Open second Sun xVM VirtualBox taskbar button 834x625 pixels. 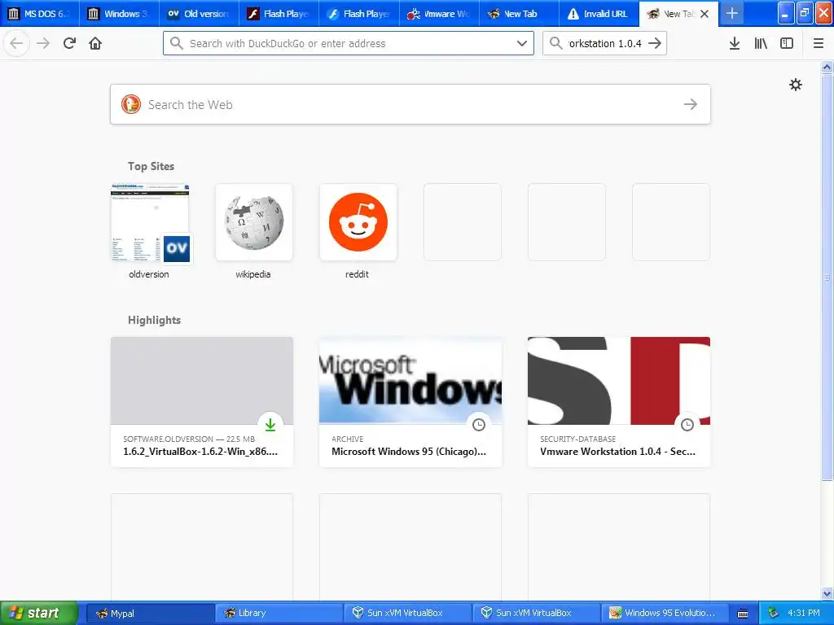[x=536, y=613]
